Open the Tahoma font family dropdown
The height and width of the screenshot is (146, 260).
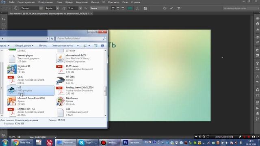coord(41,8)
